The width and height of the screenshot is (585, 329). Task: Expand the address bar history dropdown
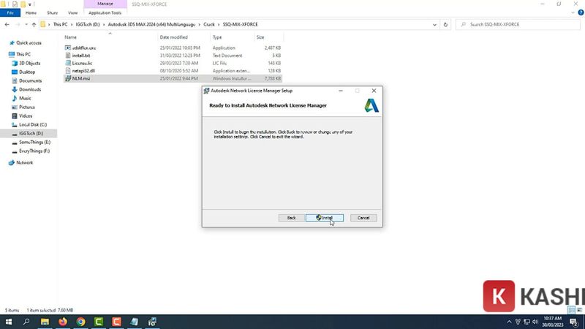(x=436, y=25)
